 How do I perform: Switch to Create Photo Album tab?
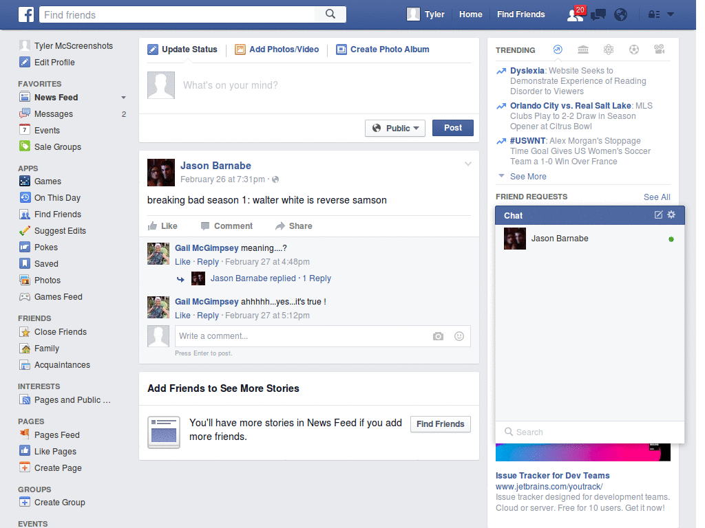point(383,49)
